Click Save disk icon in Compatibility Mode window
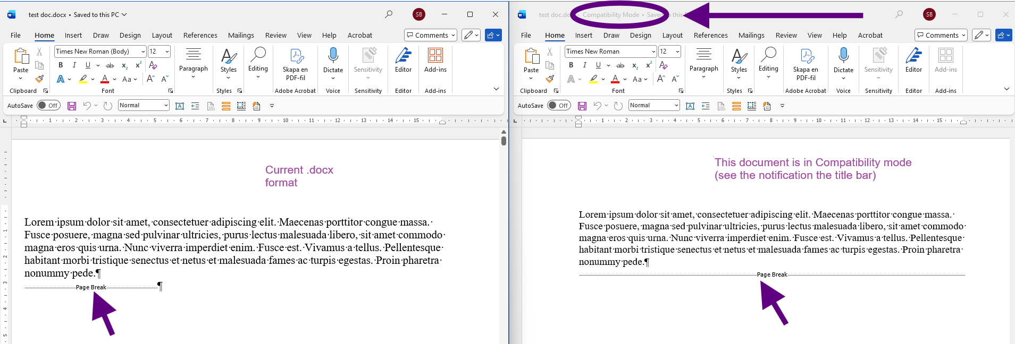The height and width of the screenshot is (344, 1015). 582,106
